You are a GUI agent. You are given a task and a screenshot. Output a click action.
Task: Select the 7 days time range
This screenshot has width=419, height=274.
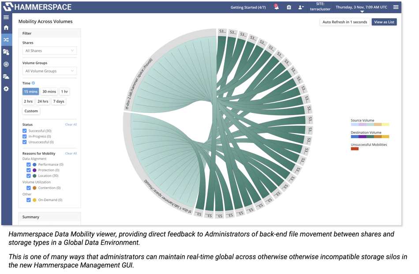point(59,101)
